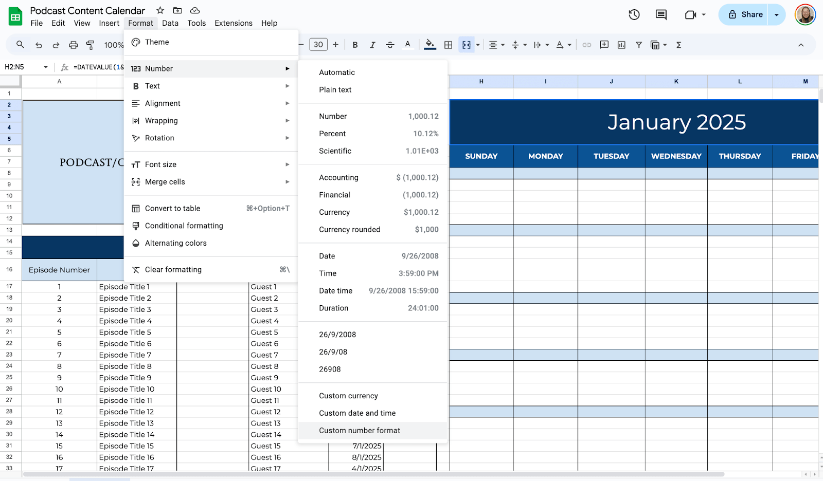Click the print icon in toolbar

(x=73, y=45)
